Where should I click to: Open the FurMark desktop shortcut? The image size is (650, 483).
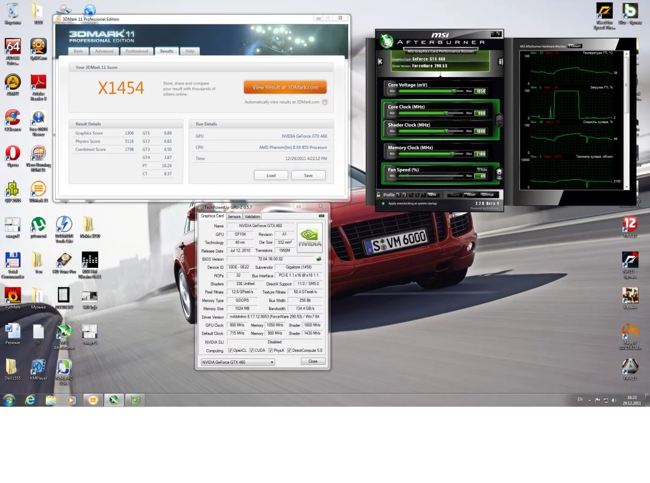click(12, 299)
